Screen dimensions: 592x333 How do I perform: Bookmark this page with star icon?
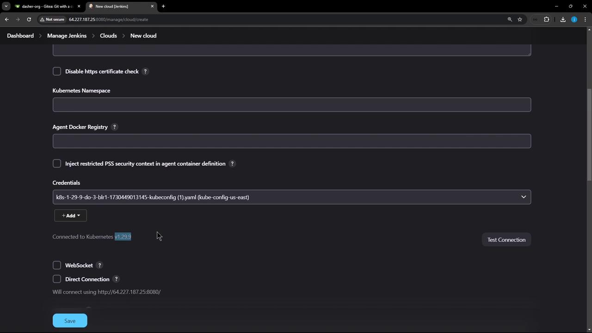coord(520,19)
